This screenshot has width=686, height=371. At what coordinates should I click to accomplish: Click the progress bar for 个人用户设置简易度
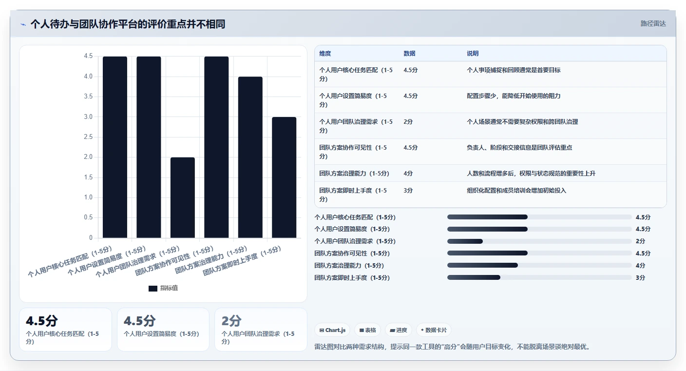tap(539, 229)
